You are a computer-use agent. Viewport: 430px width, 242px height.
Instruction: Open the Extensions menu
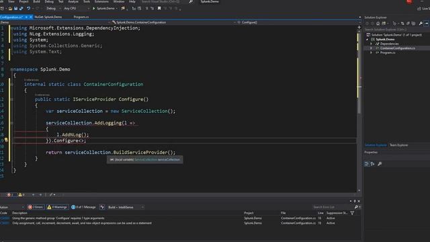pos(101,1)
